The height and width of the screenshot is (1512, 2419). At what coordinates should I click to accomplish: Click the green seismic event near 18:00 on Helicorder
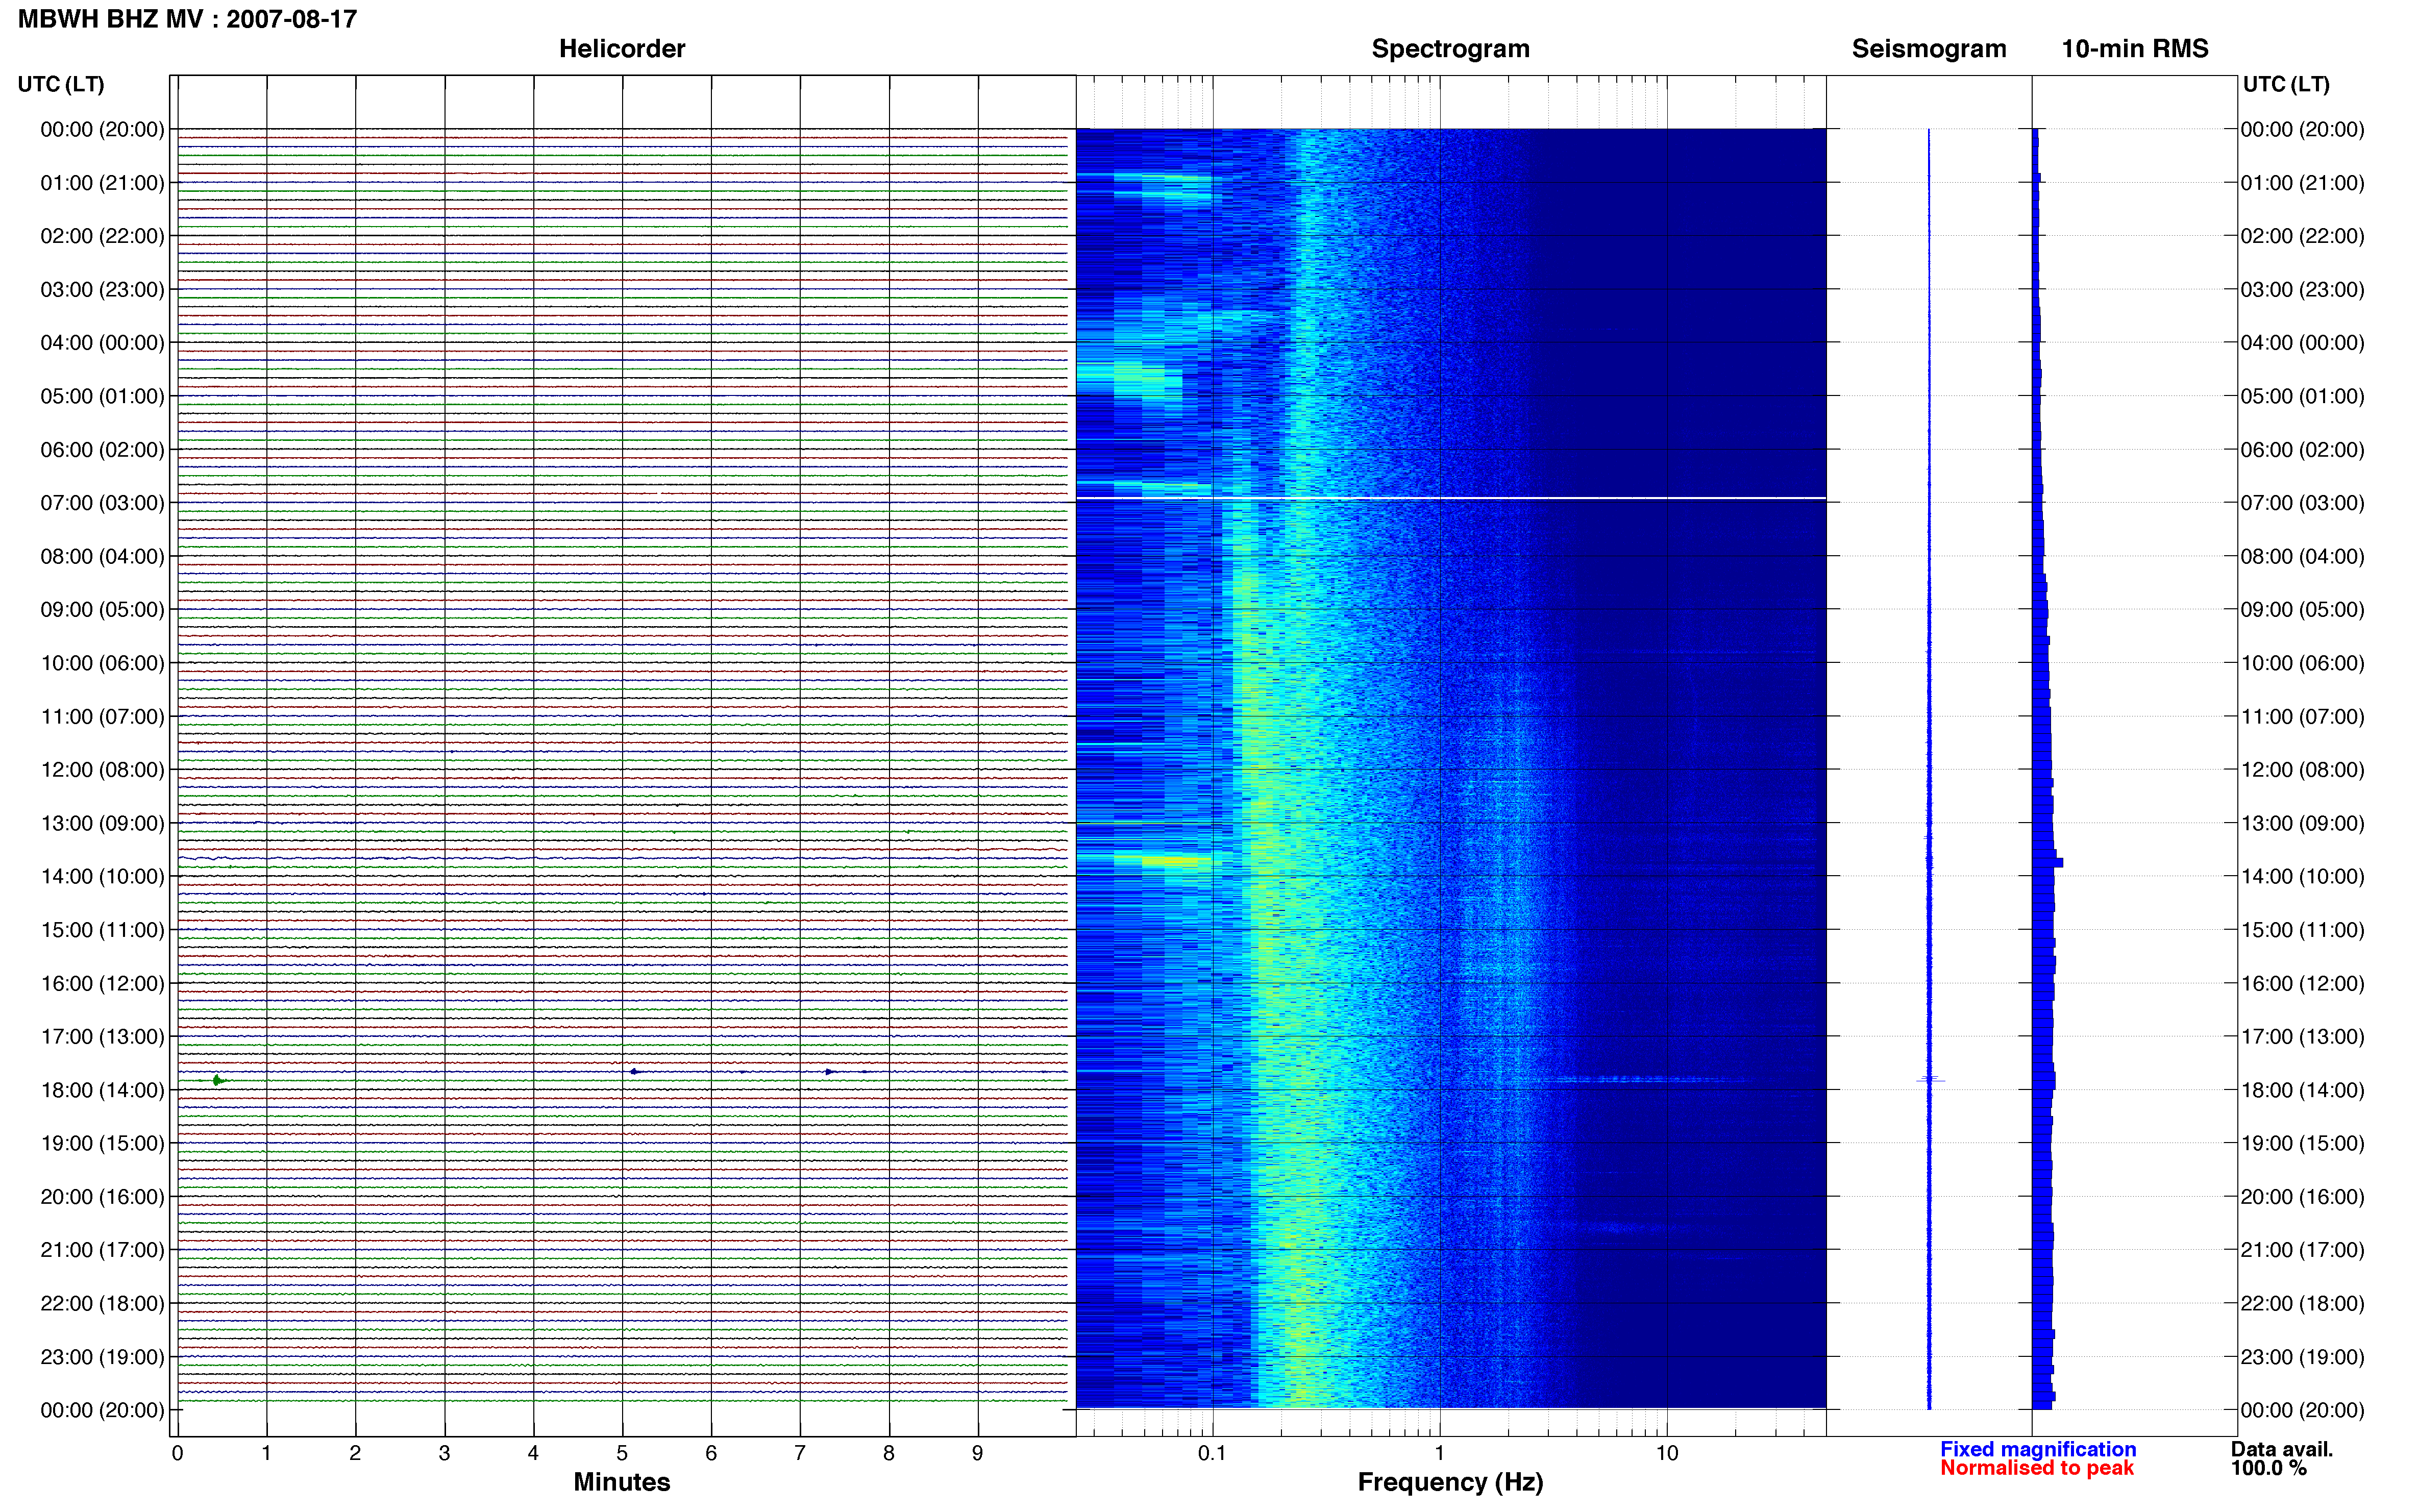[218, 1080]
